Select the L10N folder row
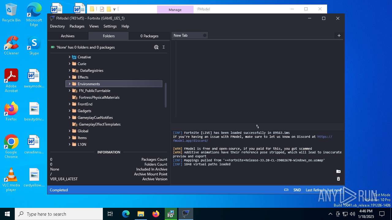 click(114, 144)
